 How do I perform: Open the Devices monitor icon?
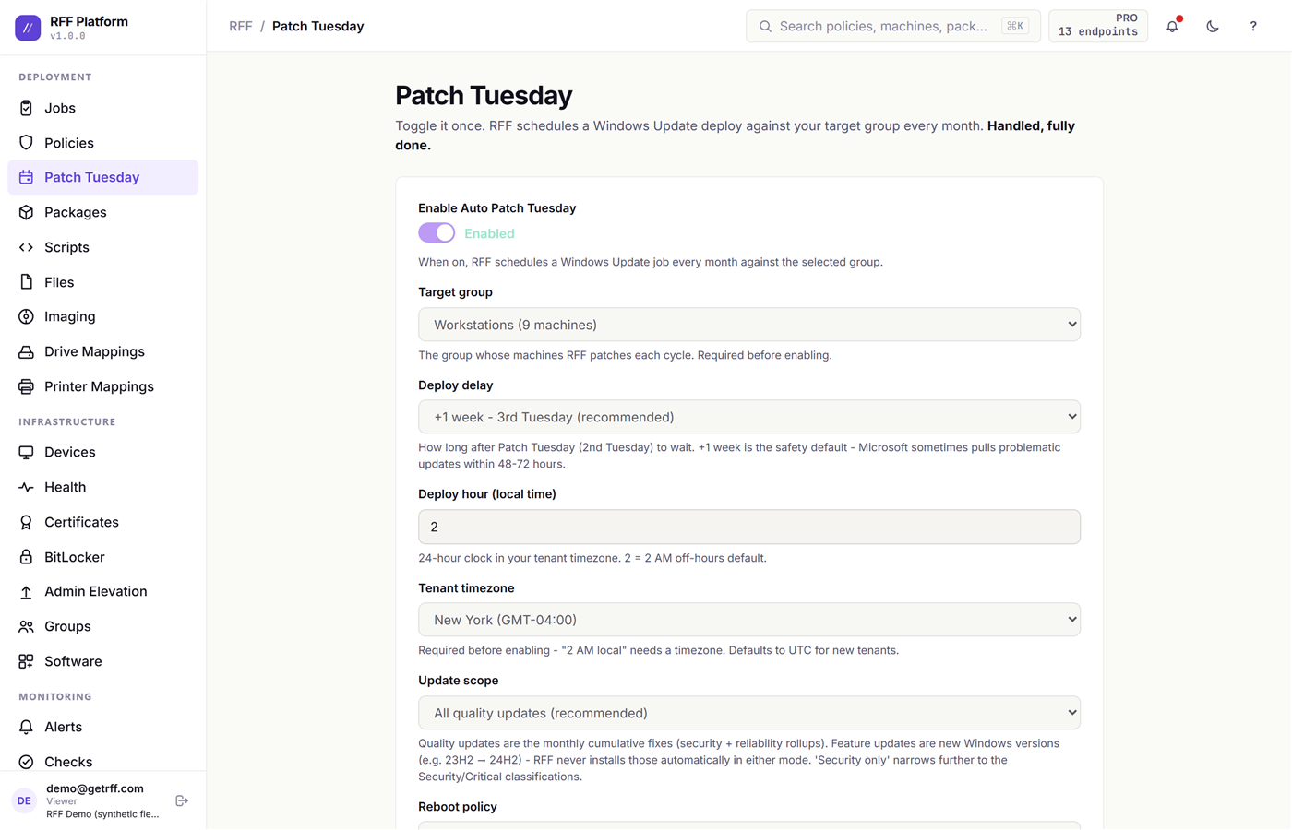(x=26, y=452)
